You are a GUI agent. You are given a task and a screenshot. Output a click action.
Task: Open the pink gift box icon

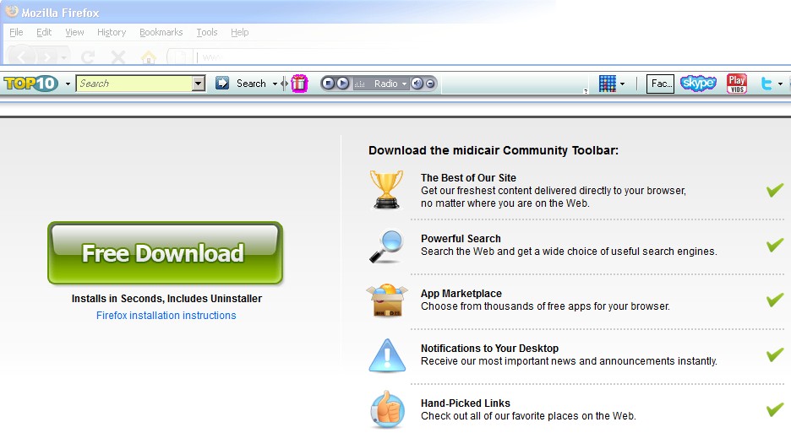(299, 84)
